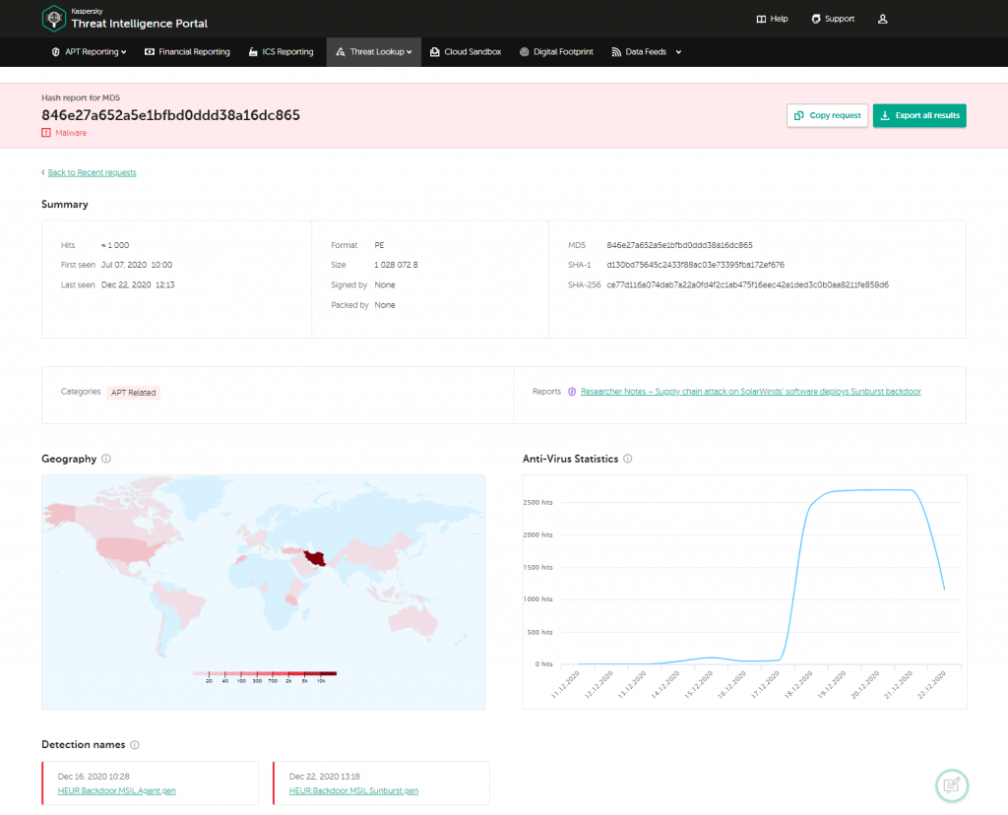Click the hash title 846e27a652a5e1bfbd0ddd38a16dc865
The width and height of the screenshot is (1008, 815).
pos(170,115)
